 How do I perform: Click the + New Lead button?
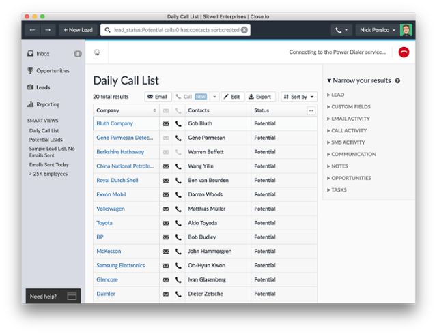[78, 30]
